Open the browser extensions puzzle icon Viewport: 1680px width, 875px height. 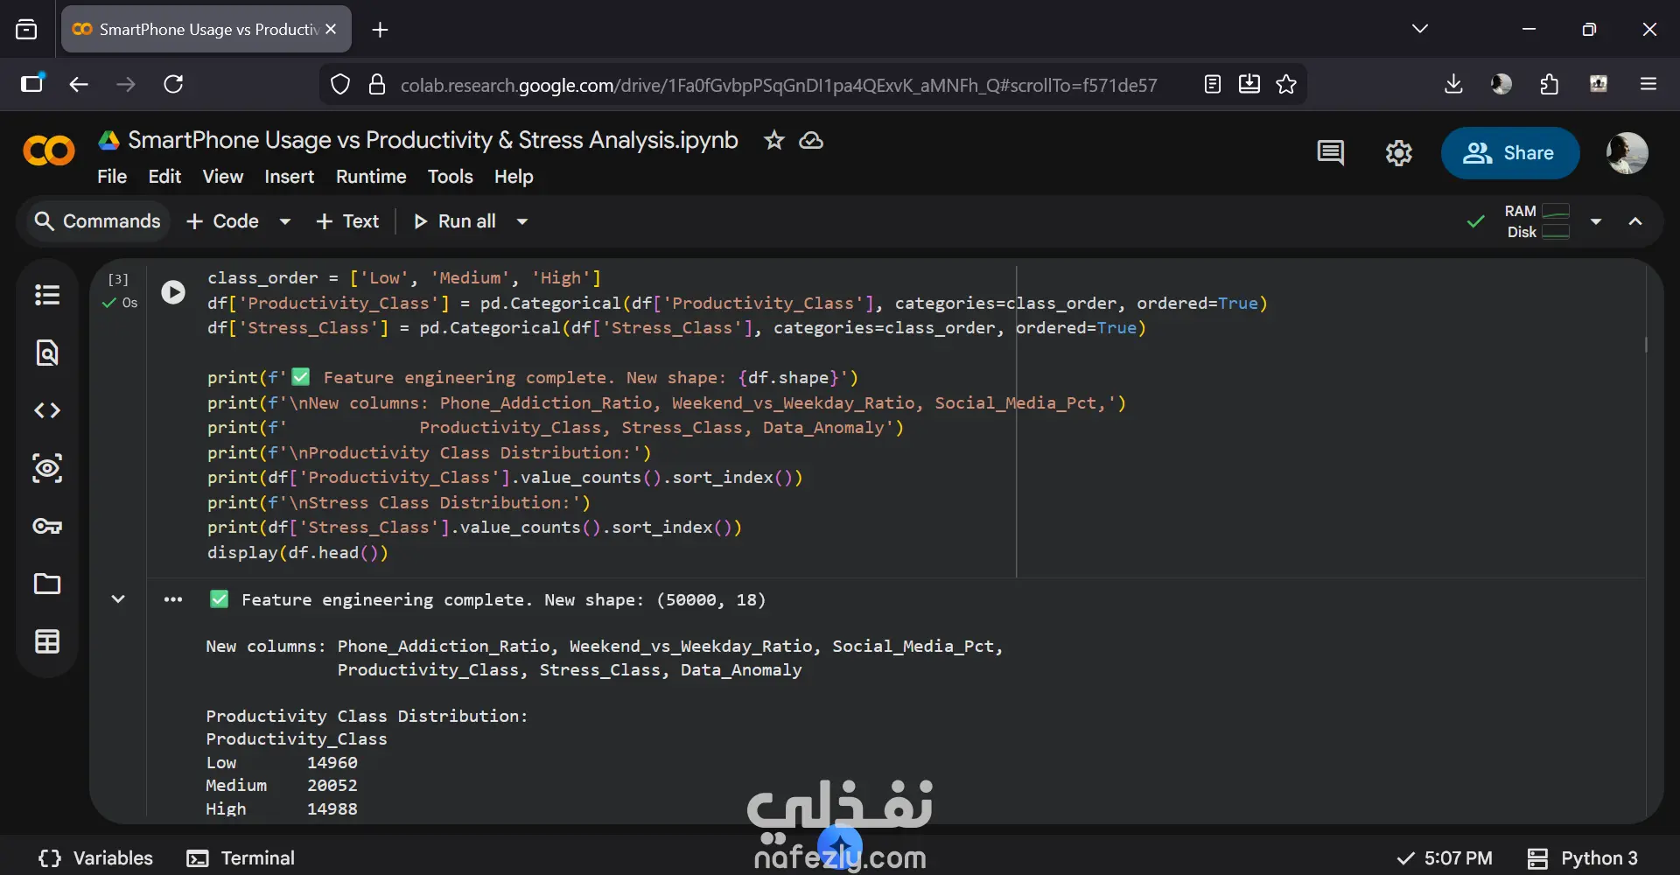click(x=1550, y=84)
